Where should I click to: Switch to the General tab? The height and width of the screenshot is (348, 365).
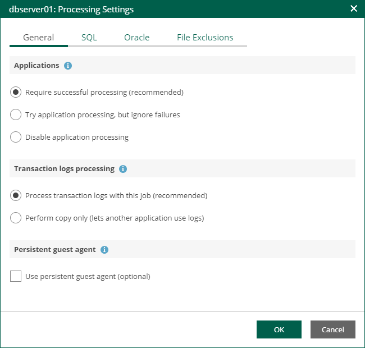tap(38, 38)
